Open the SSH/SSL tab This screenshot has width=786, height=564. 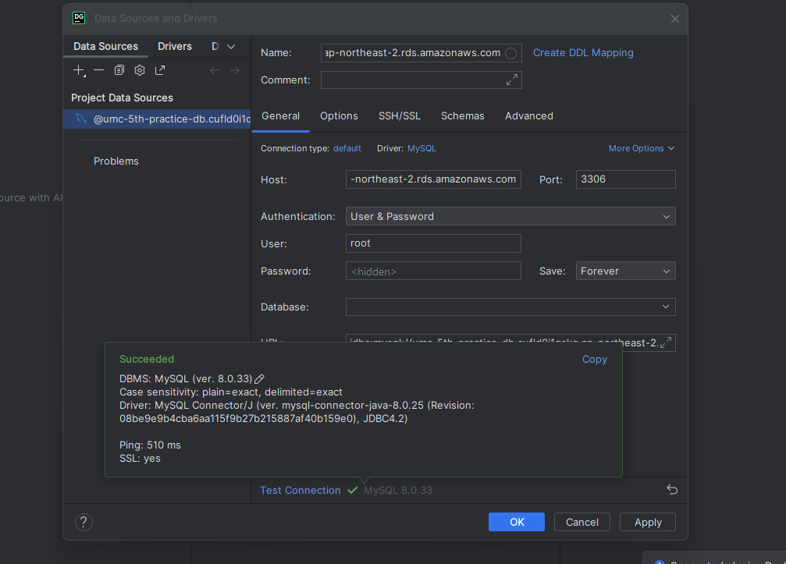(x=400, y=116)
